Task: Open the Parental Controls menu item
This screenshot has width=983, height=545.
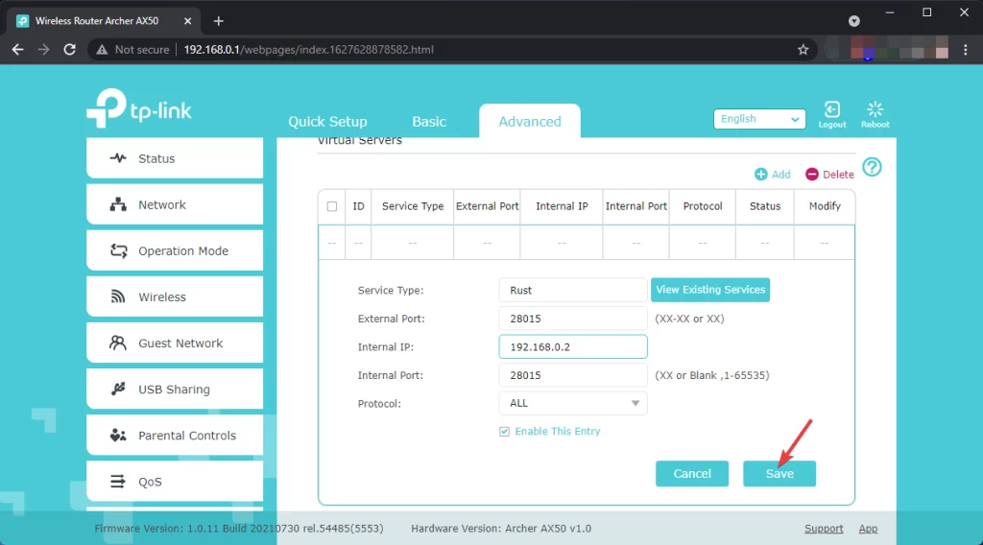Action: tap(175, 436)
